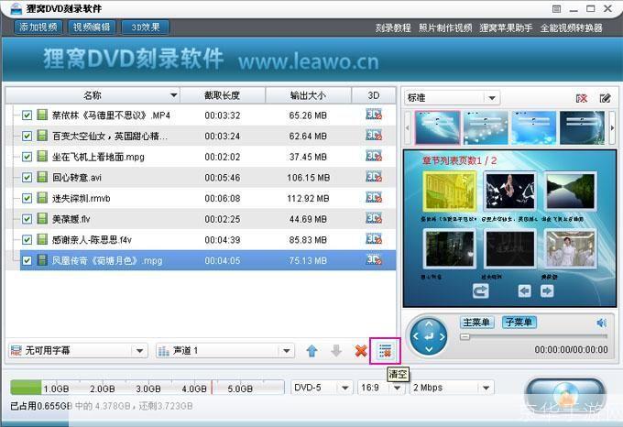Uncheck the 回心转意.avi checkbox
623x427 pixels.
point(27,178)
